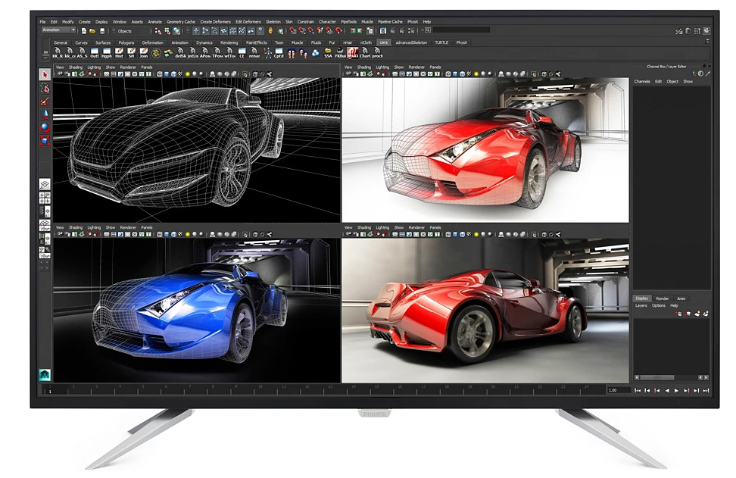Click the CpEd shelf button
Screen dimensions: 736x478
(x=279, y=52)
